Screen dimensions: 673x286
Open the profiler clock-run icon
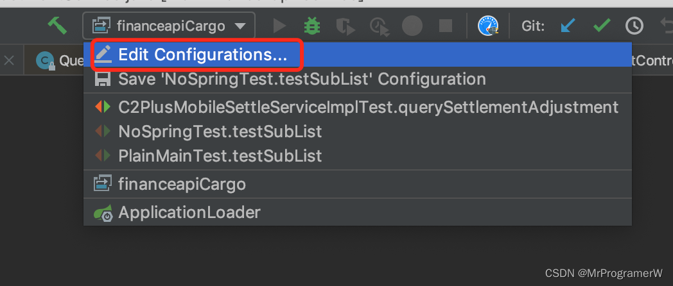pos(380,26)
